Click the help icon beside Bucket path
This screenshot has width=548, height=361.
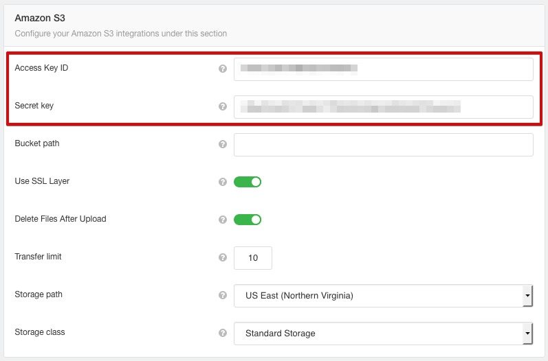coord(223,144)
